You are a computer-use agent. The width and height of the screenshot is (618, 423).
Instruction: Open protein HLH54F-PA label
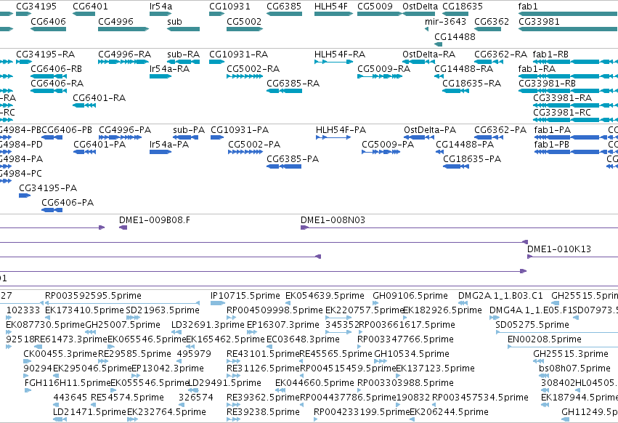click(x=341, y=130)
